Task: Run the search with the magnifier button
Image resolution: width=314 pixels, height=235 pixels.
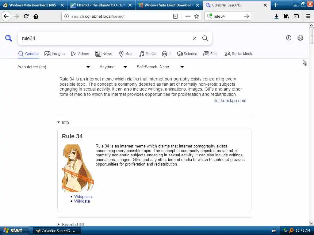Action: point(205,38)
